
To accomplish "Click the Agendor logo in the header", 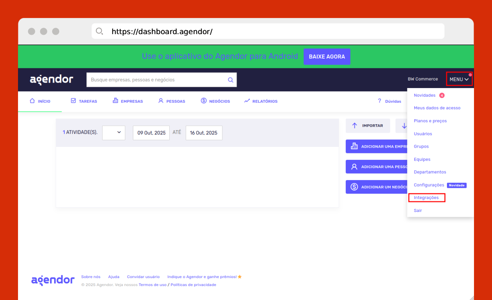I will tap(52, 79).
